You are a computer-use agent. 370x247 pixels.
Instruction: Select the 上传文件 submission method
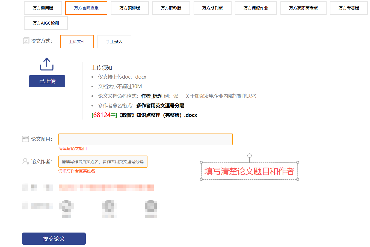coord(77,41)
